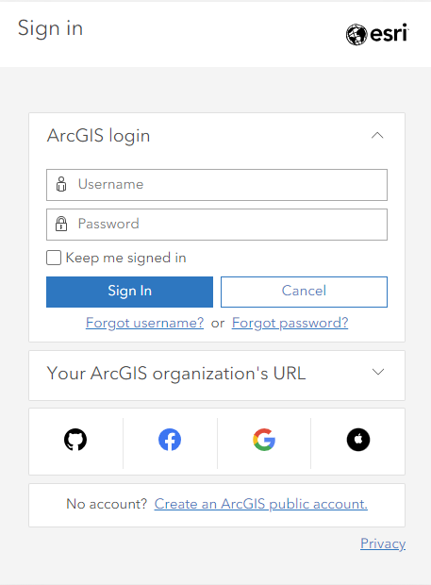Click the Esri globe logo
The width and height of the screenshot is (431, 585).
point(356,35)
